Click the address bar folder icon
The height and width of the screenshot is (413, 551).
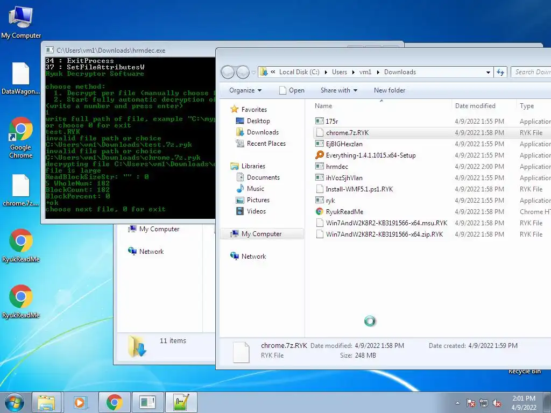click(263, 72)
